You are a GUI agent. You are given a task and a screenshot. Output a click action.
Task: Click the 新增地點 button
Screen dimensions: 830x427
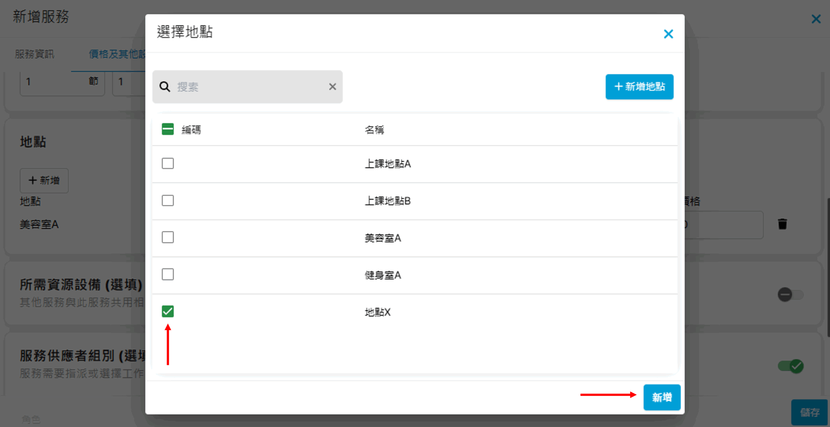(639, 87)
